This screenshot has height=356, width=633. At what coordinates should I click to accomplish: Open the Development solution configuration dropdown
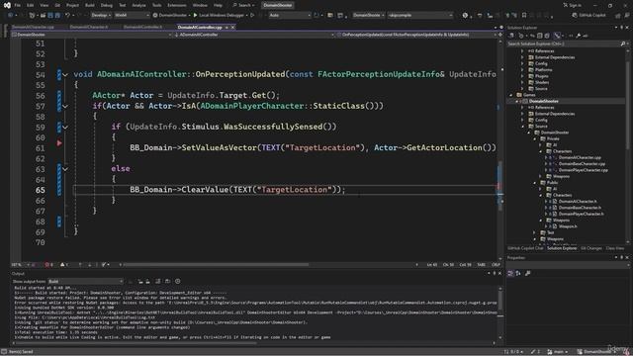pyautogui.click(x=101, y=16)
